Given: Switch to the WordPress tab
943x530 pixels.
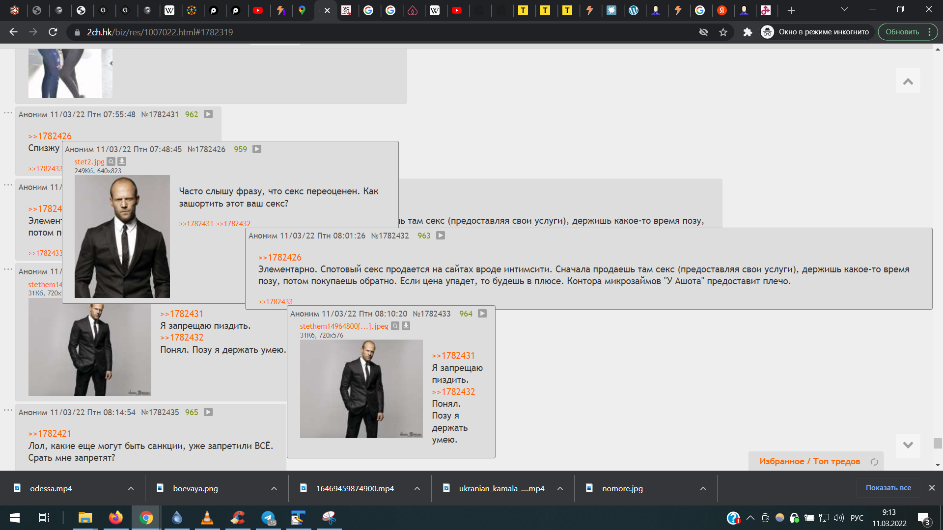Looking at the screenshot, I should coord(634,10).
